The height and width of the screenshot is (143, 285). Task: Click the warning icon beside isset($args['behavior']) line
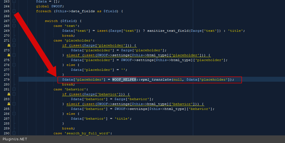coord(9,94)
